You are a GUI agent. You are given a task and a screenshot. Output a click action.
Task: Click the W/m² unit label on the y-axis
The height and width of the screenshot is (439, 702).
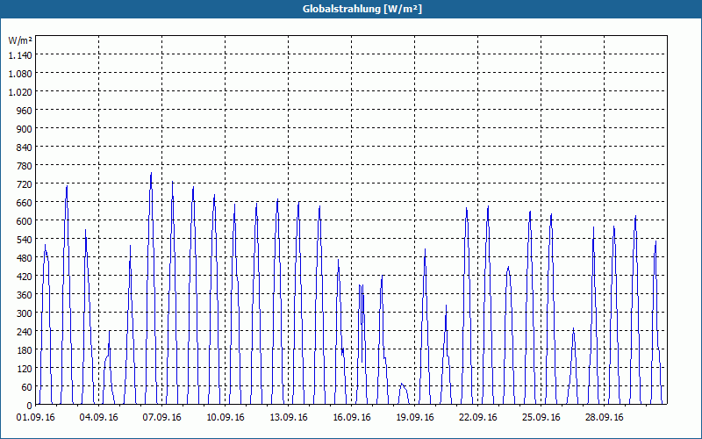pyautogui.click(x=20, y=40)
